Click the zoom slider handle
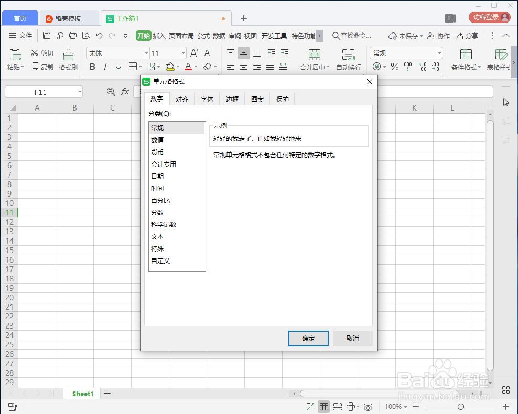 (460, 407)
